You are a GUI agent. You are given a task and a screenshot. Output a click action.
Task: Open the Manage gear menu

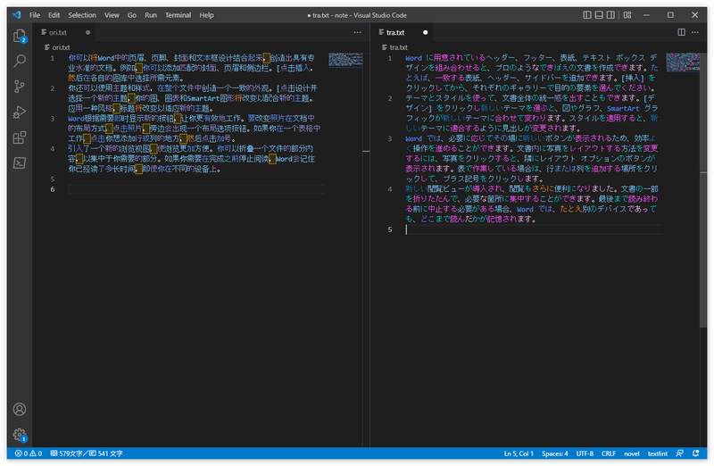(20, 435)
